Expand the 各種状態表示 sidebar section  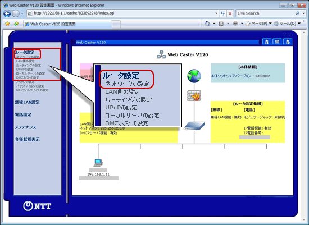(27, 139)
